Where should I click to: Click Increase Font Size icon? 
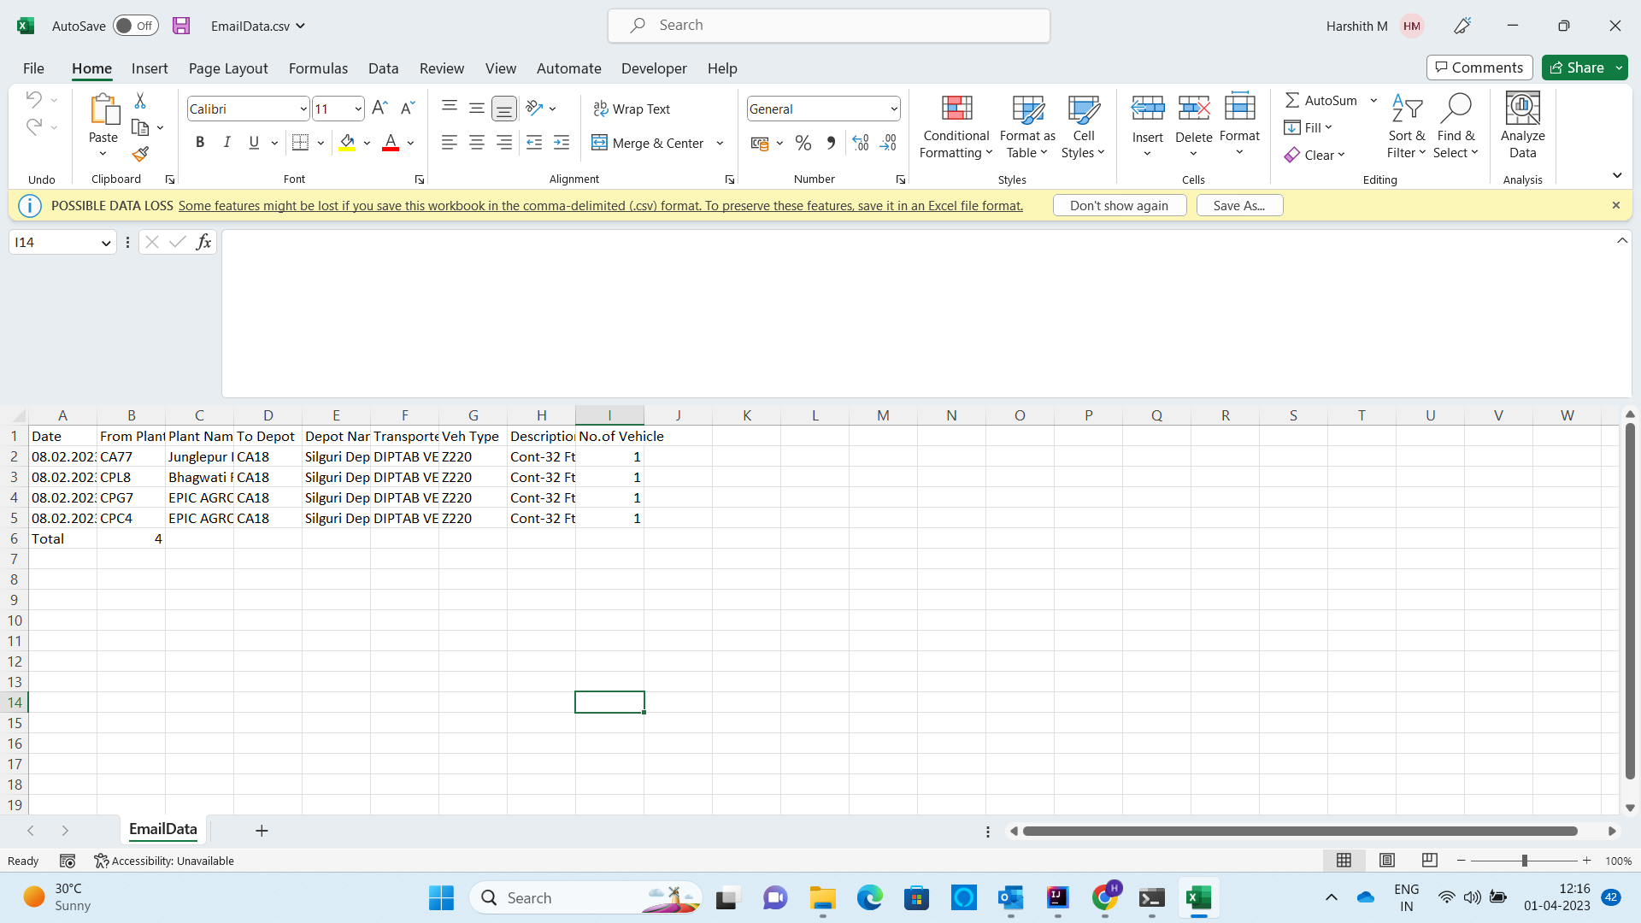(x=379, y=108)
